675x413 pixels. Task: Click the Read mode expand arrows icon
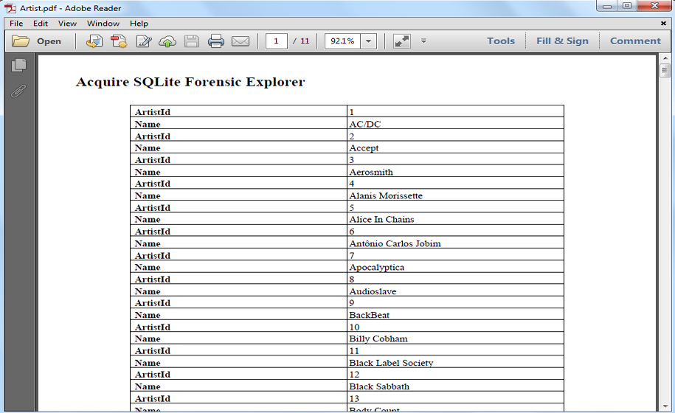pos(401,41)
